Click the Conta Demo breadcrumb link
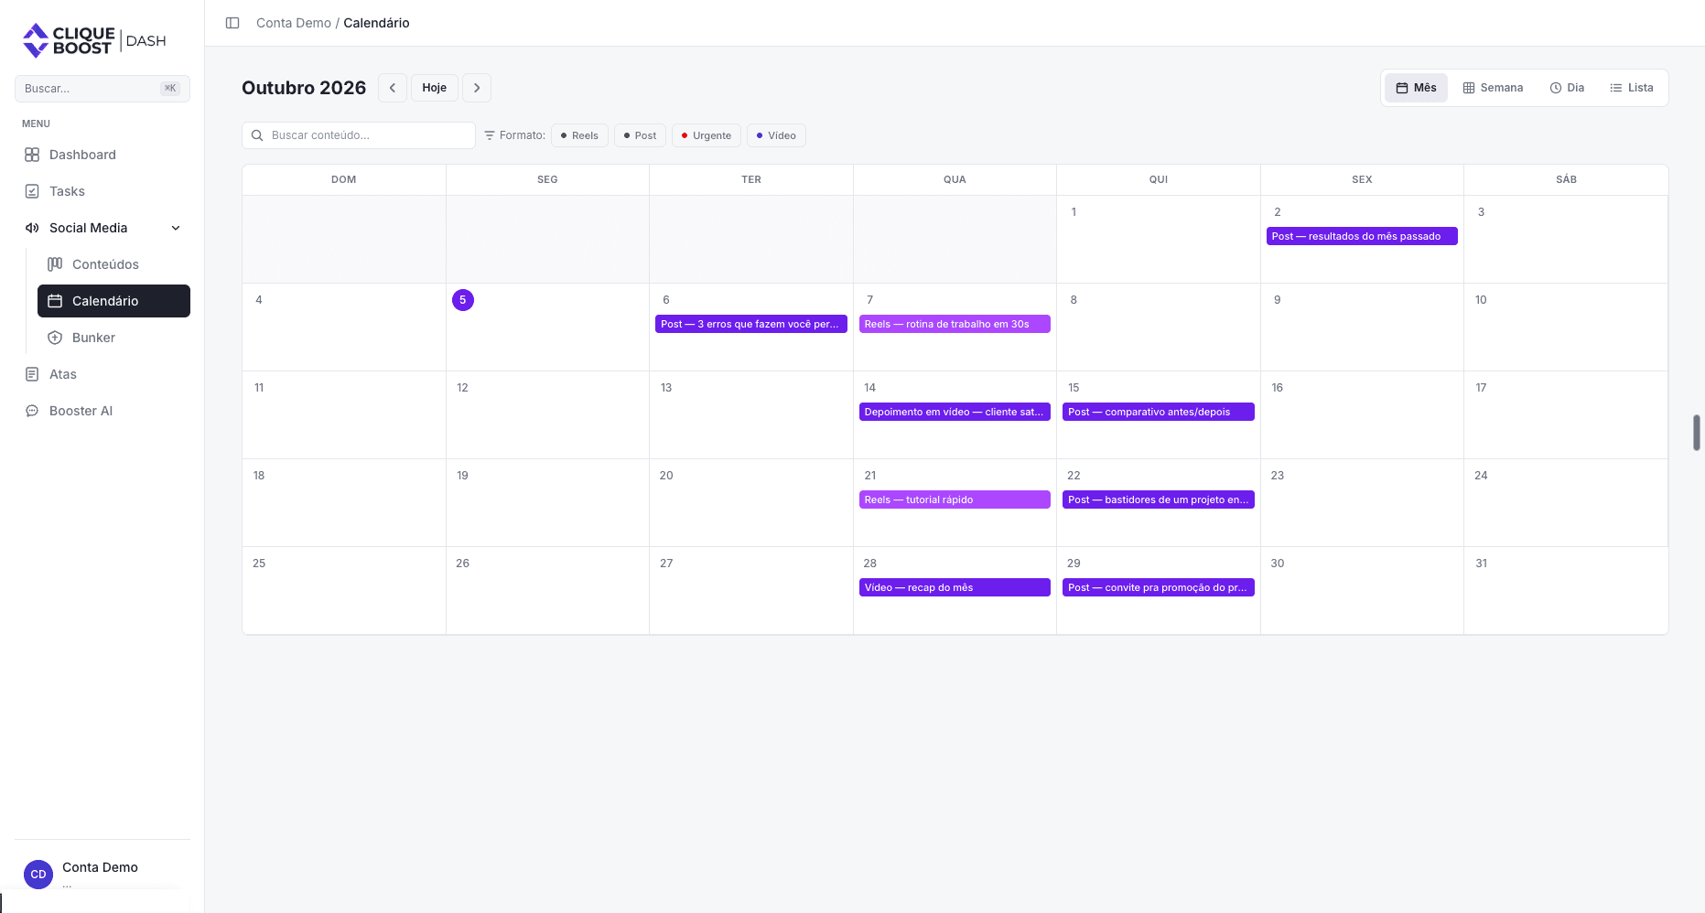This screenshot has height=913, width=1705. tap(294, 23)
